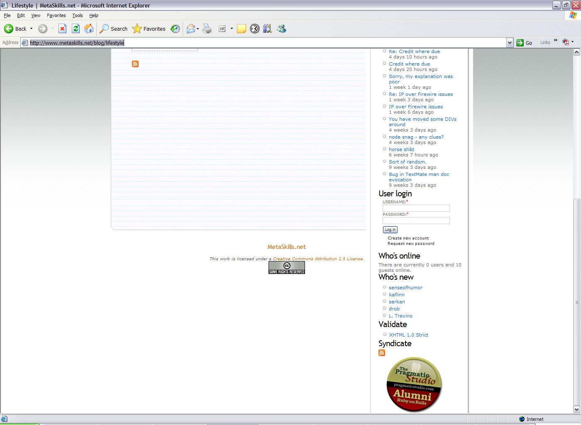
Task: Click the Refresh page icon
Action: click(x=76, y=29)
